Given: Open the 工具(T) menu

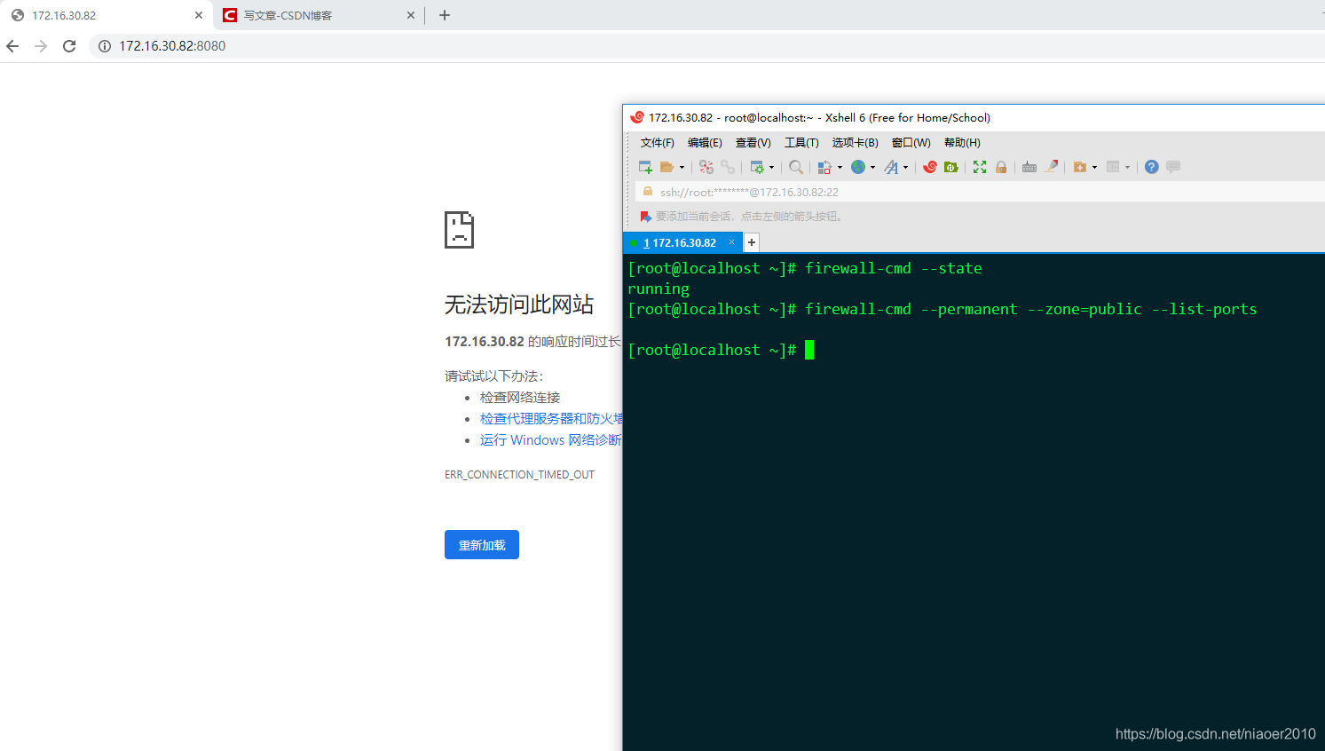Looking at the screenshot, I should [x=801, y=143].
